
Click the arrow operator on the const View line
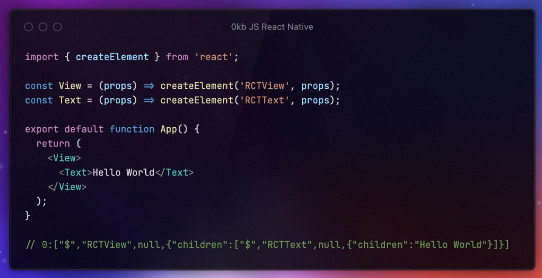tap(149, 85)
